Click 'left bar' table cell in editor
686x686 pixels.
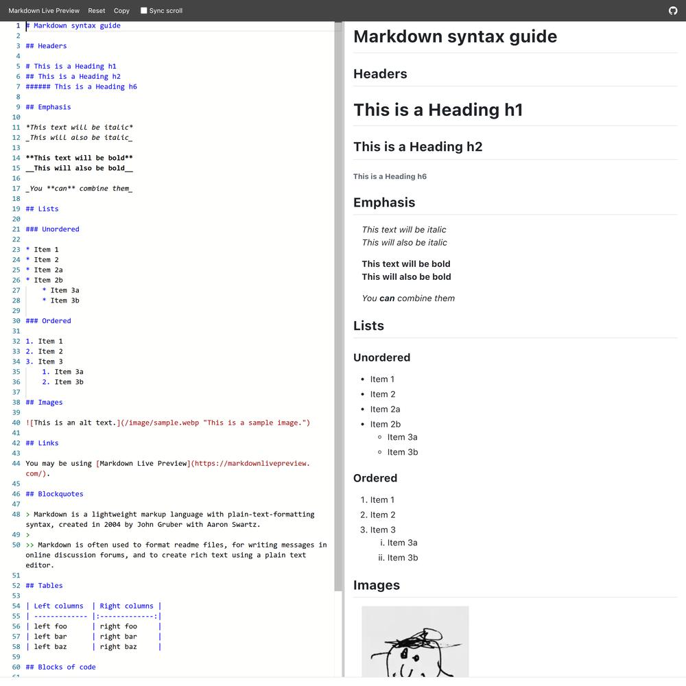(50, 637)
